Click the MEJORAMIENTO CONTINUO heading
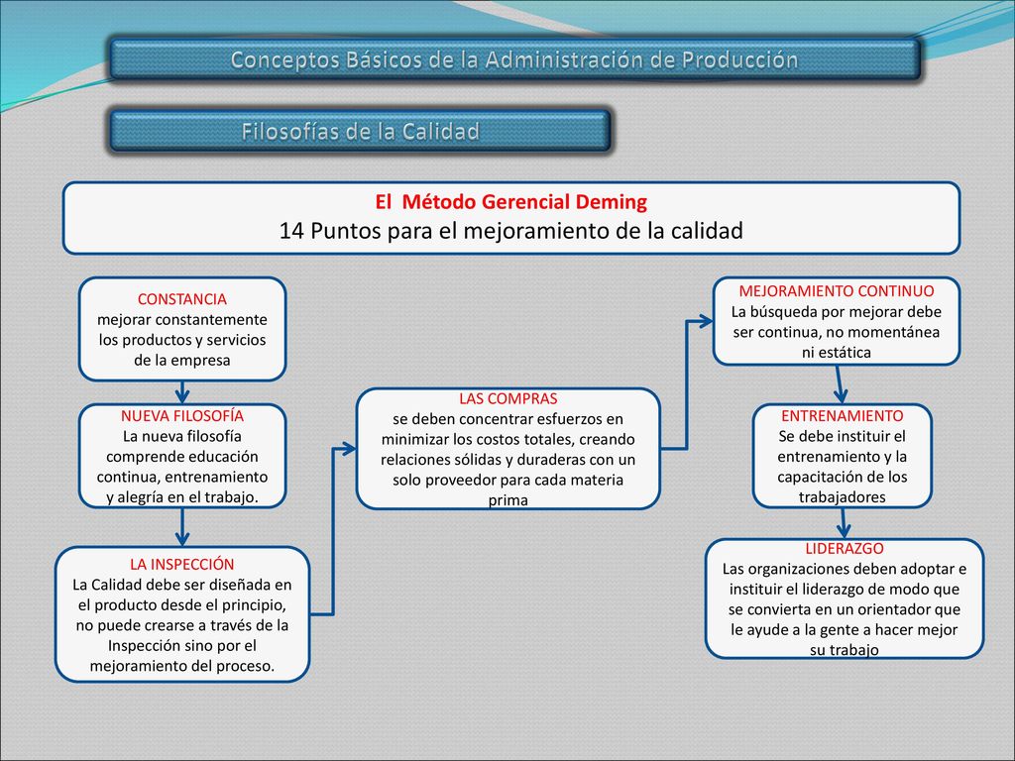Image resolution: width=1015 pixels, height=761 pixels. (837, 290)
